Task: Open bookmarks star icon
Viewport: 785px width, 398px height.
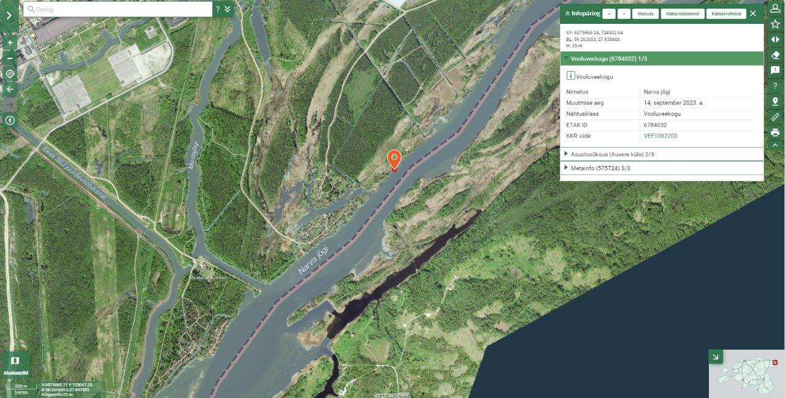Action: click(775, 24)
